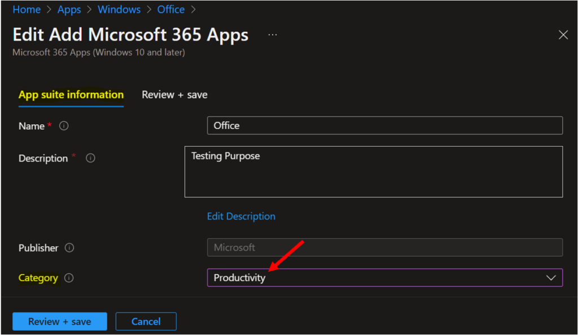The image size is (578, 335).
Task: Go to Home in the breadcrumb
Action: point(27,10)
